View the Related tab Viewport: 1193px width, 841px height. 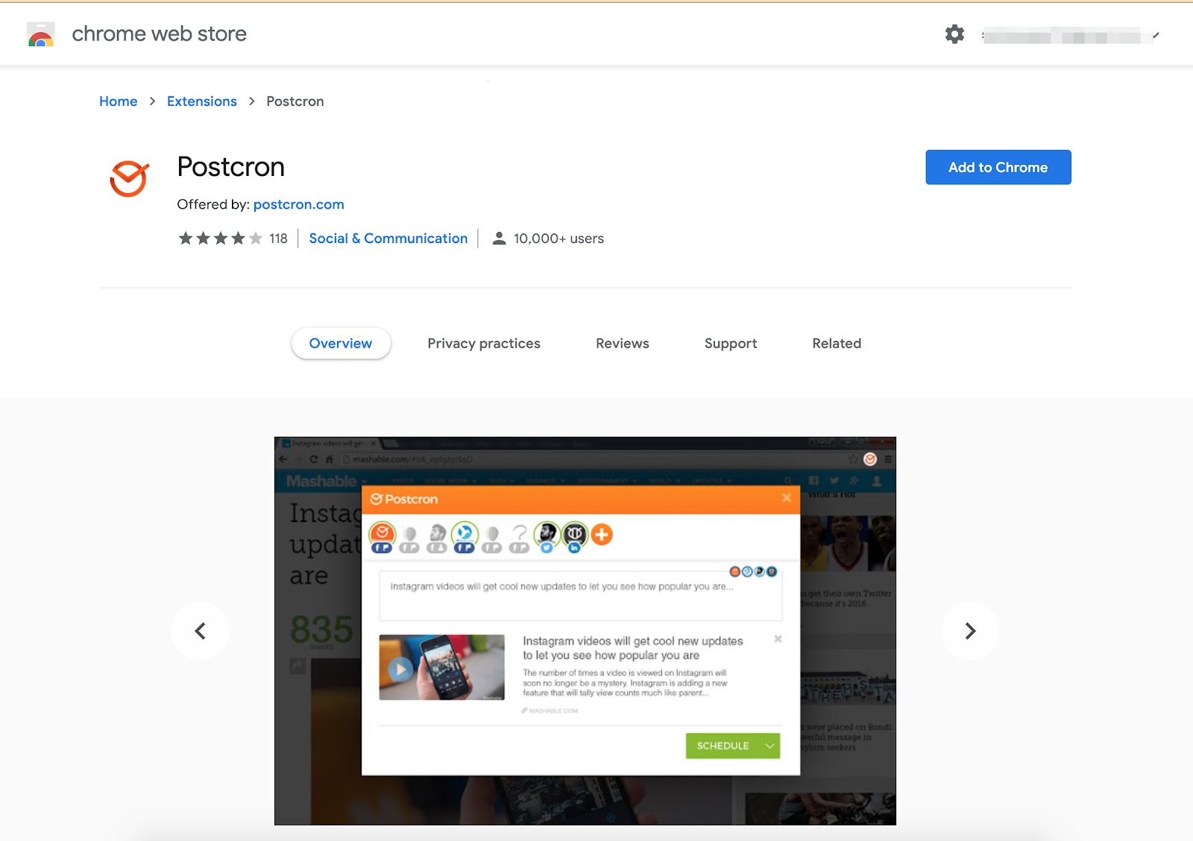[x=837, y=343]
